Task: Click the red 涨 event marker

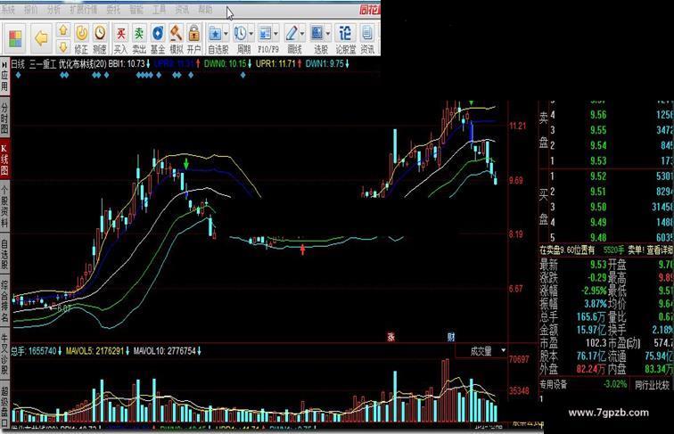Action: click(390, 338)
